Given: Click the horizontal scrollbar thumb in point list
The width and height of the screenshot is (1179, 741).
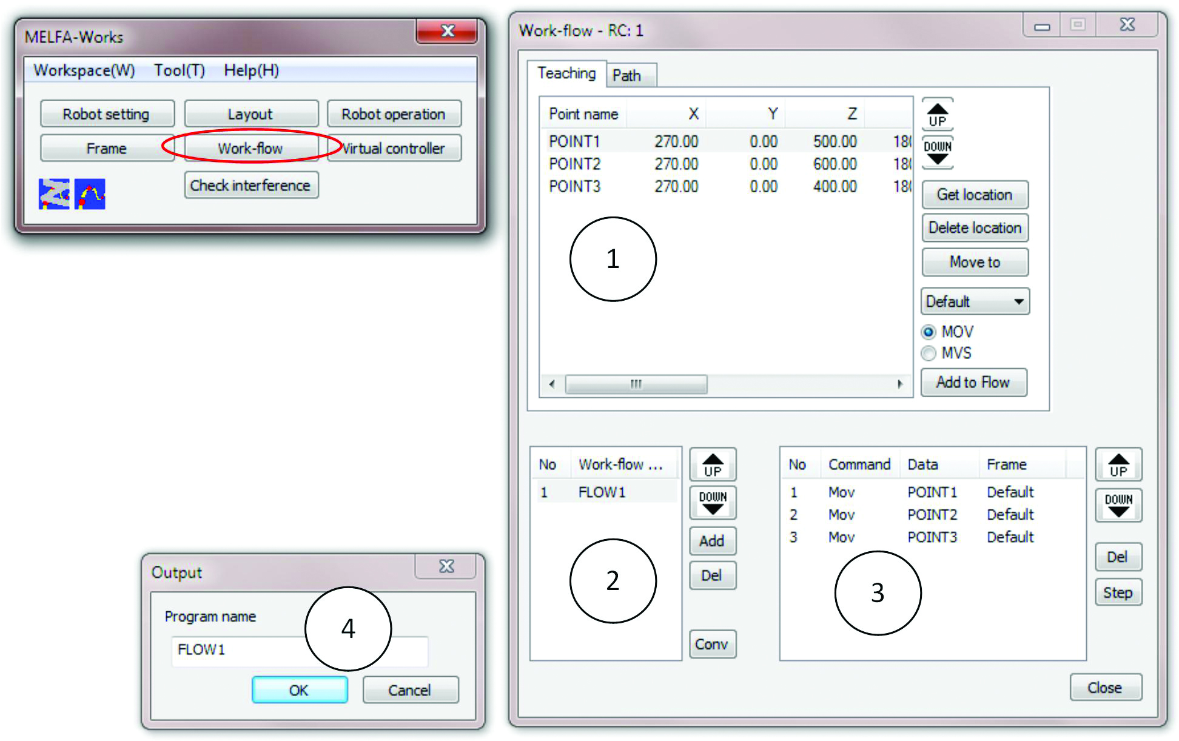Looking at the screenshot, I should (636, 384).
